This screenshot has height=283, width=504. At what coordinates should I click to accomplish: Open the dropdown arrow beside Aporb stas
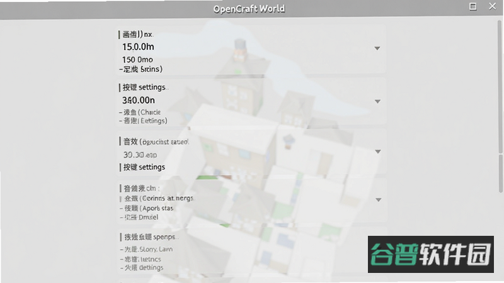(x=379, y=199)
